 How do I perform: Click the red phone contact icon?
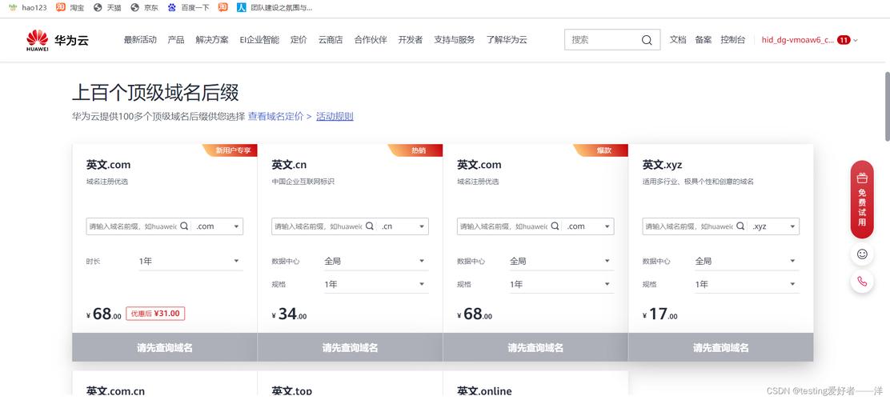pos(862,282)
